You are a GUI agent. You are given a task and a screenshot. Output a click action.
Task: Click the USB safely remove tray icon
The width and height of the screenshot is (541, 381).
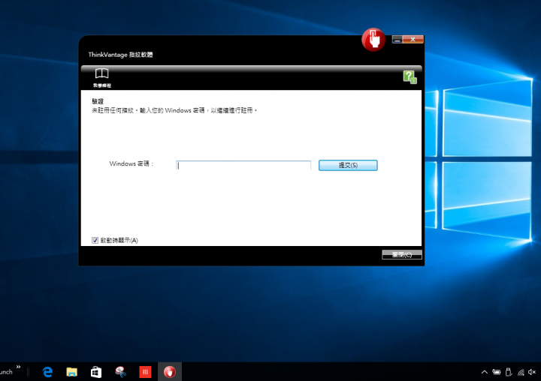pyautogui.click(x=508, y=372)
